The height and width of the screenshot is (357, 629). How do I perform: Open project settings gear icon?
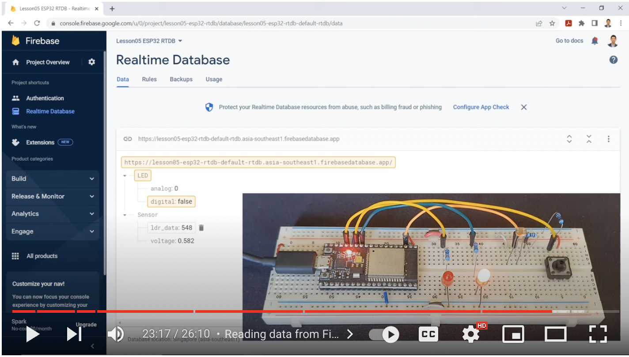click(x=91, y=62)
